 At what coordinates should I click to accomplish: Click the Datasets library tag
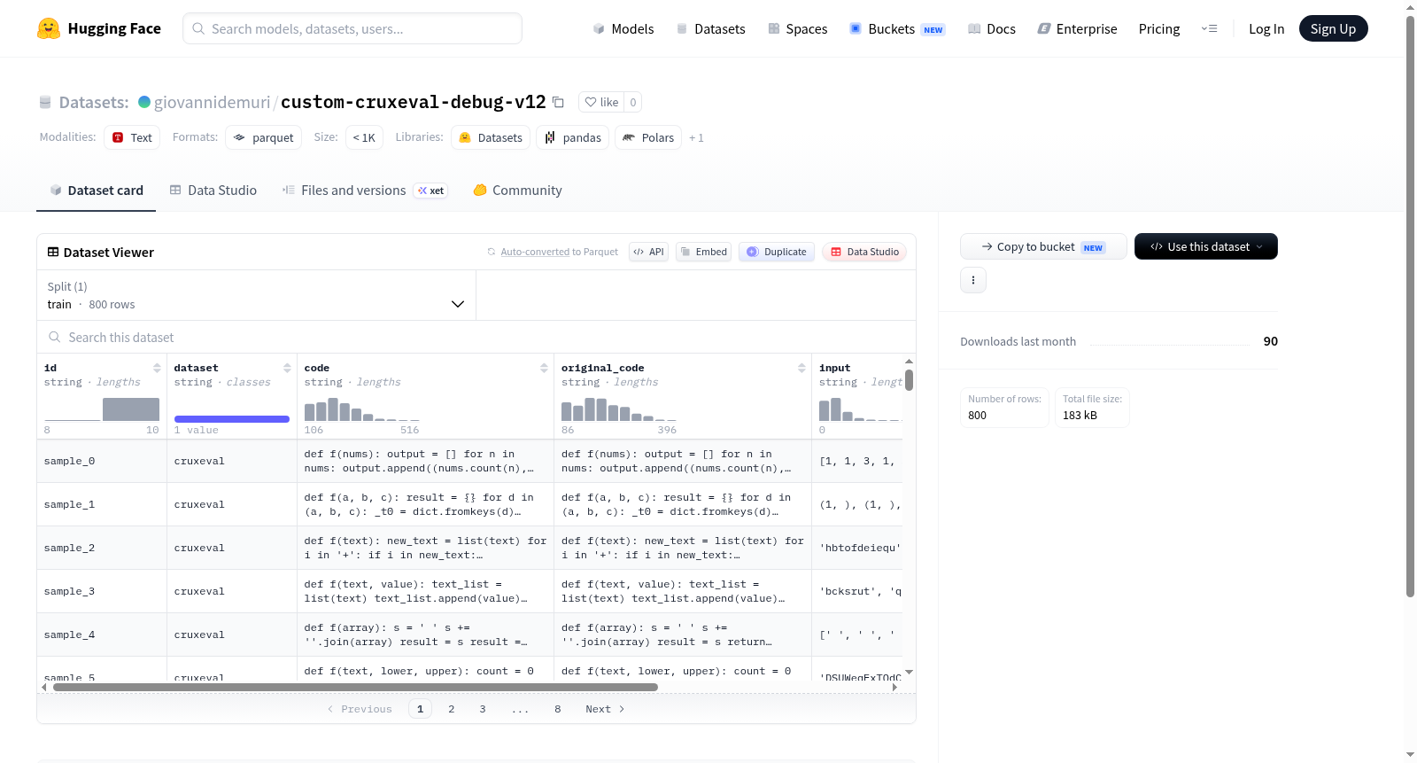[x=491, y=137]
